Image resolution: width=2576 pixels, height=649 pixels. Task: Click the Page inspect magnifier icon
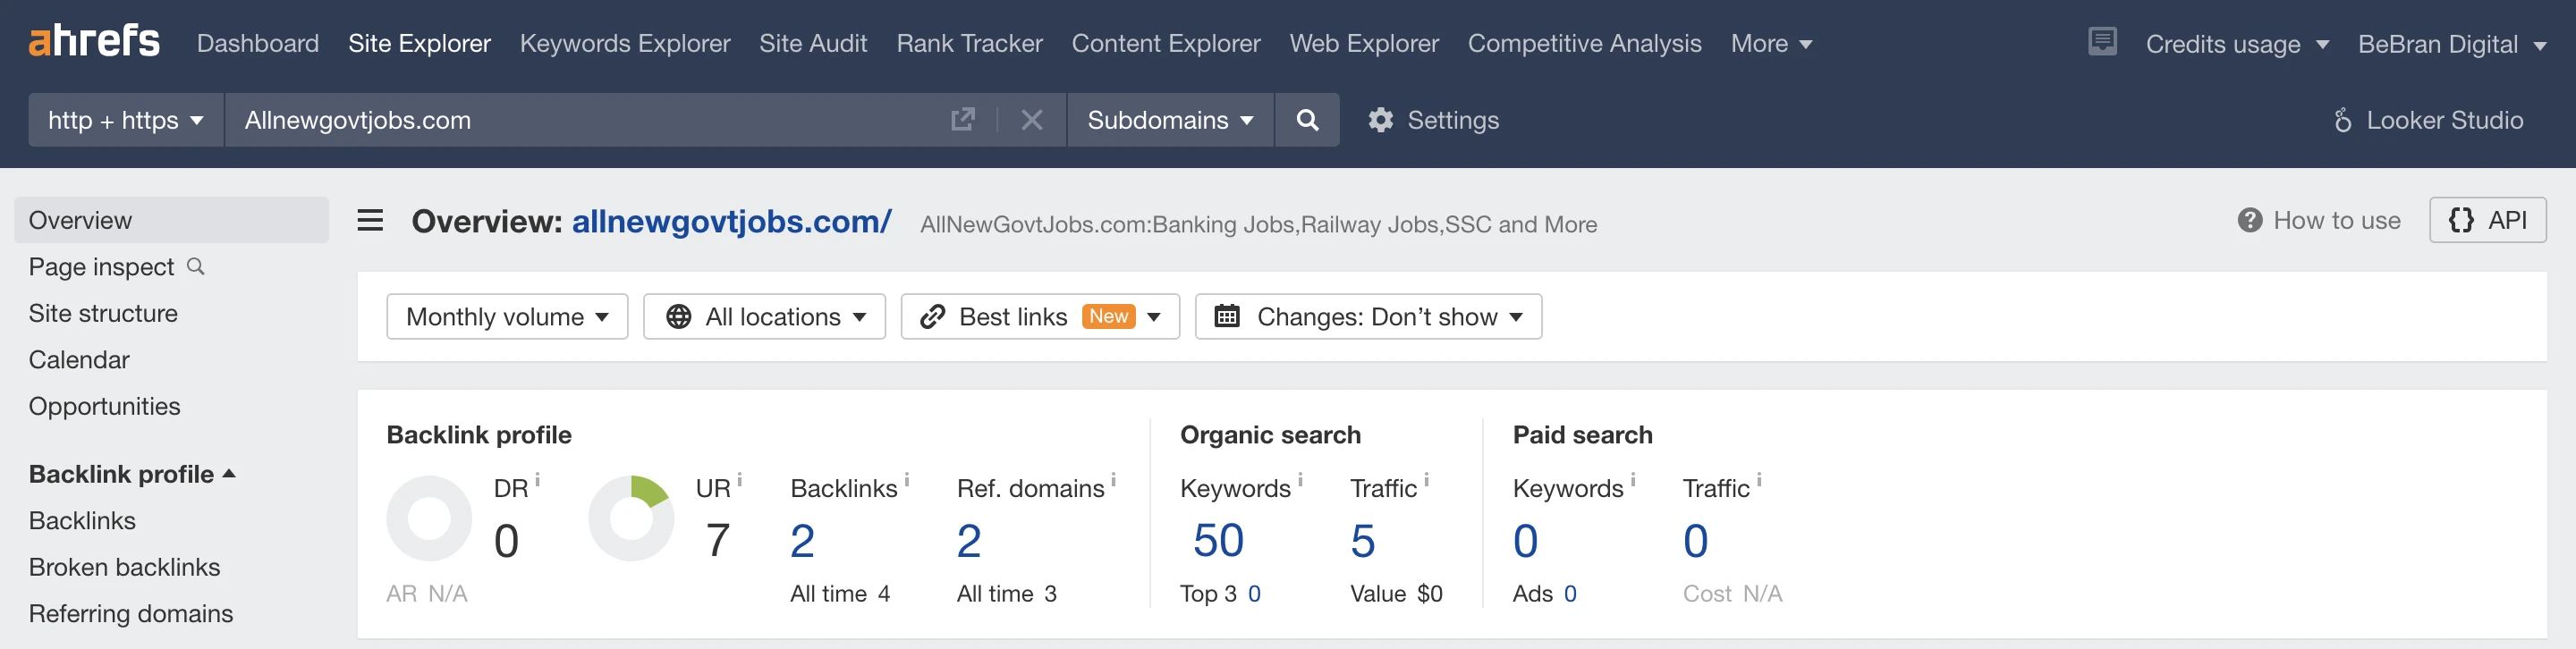[x=196, y=266]
